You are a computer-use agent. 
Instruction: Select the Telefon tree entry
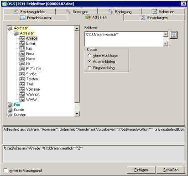[32, 79]
